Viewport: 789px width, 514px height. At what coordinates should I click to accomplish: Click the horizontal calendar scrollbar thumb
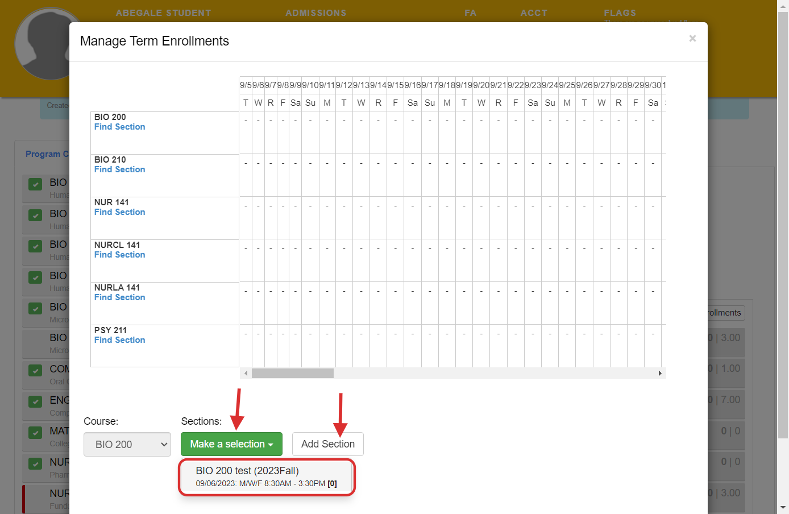(x=292, y=374)
